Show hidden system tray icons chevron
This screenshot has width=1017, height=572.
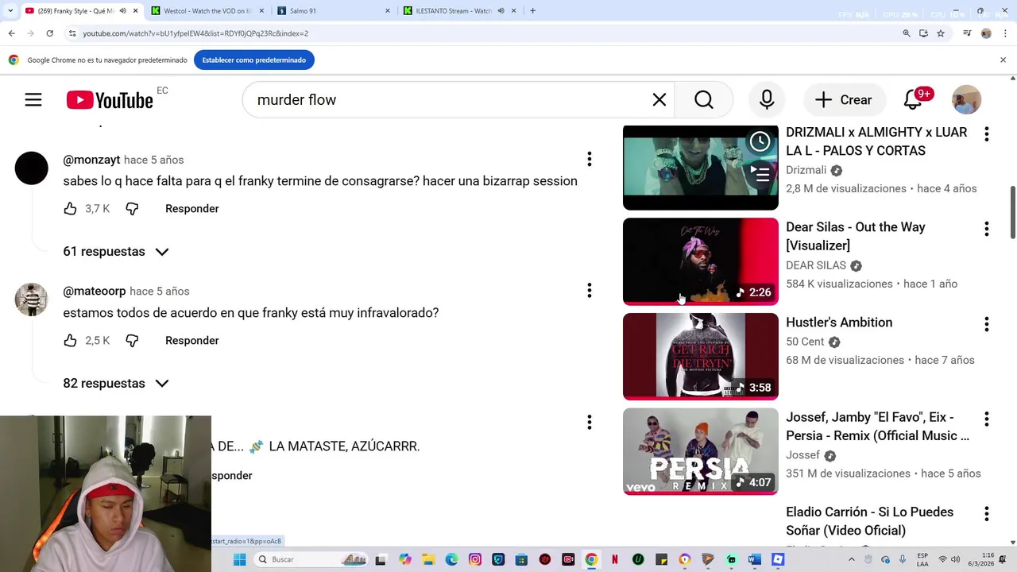point(852,559)
